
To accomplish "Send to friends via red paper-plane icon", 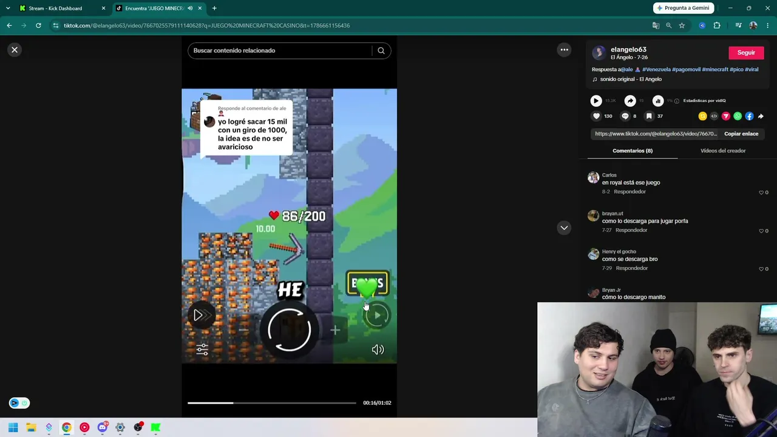I will point(725,116).
